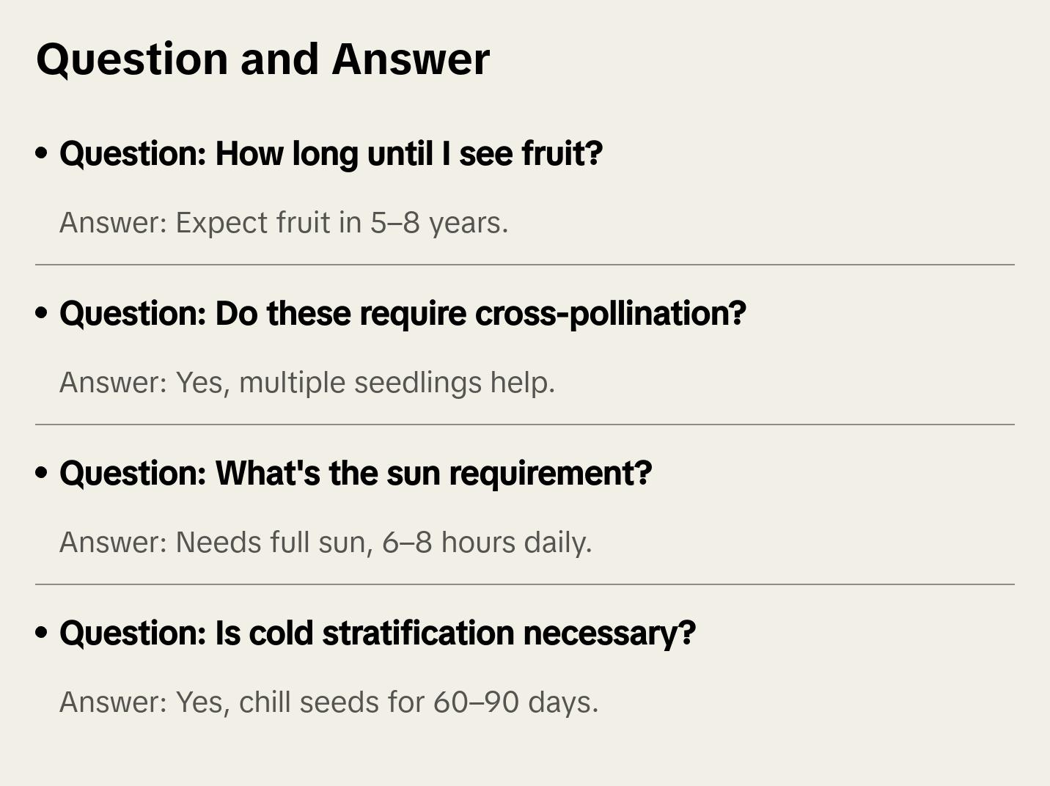Viewport: 1050px width, 786px height.
Task: Click the answer 'Yes, chill seeds for 60–90 days.'
Action: 329,702
